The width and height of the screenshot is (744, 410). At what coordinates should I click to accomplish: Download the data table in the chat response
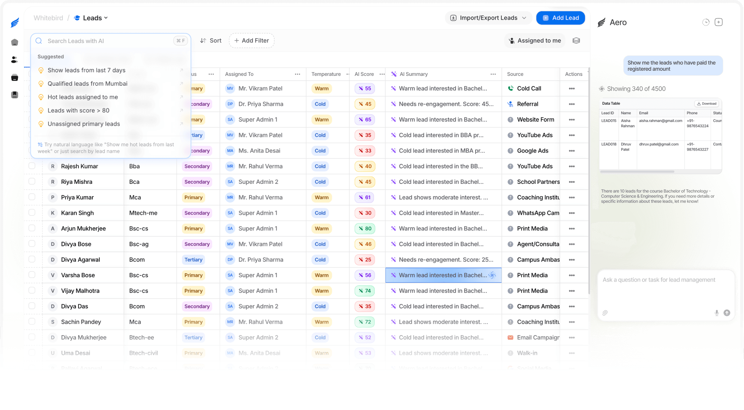point(706,103)
